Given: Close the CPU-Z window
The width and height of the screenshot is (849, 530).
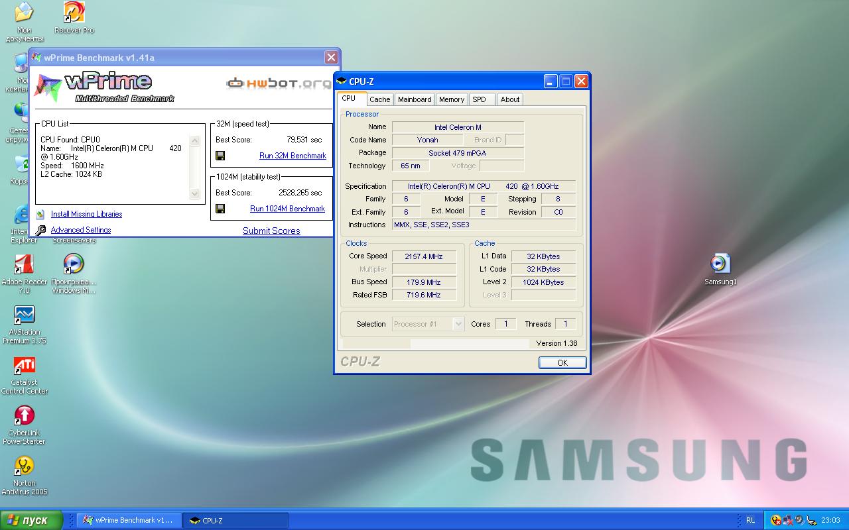Looking at the screenshot, I should [x=581, y=81].
